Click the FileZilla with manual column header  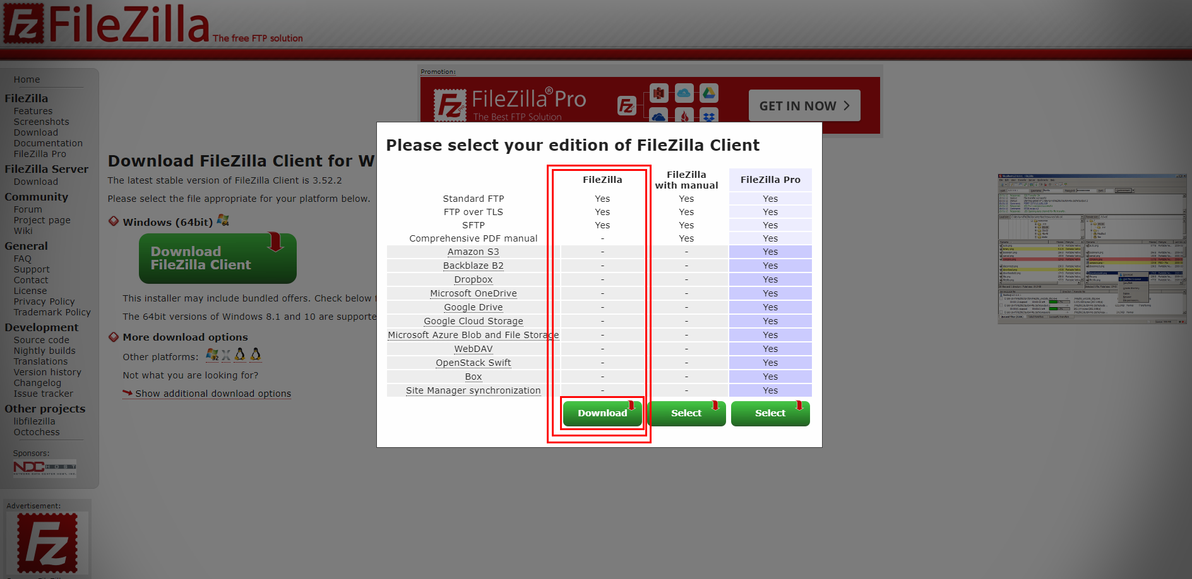[686, 180]
